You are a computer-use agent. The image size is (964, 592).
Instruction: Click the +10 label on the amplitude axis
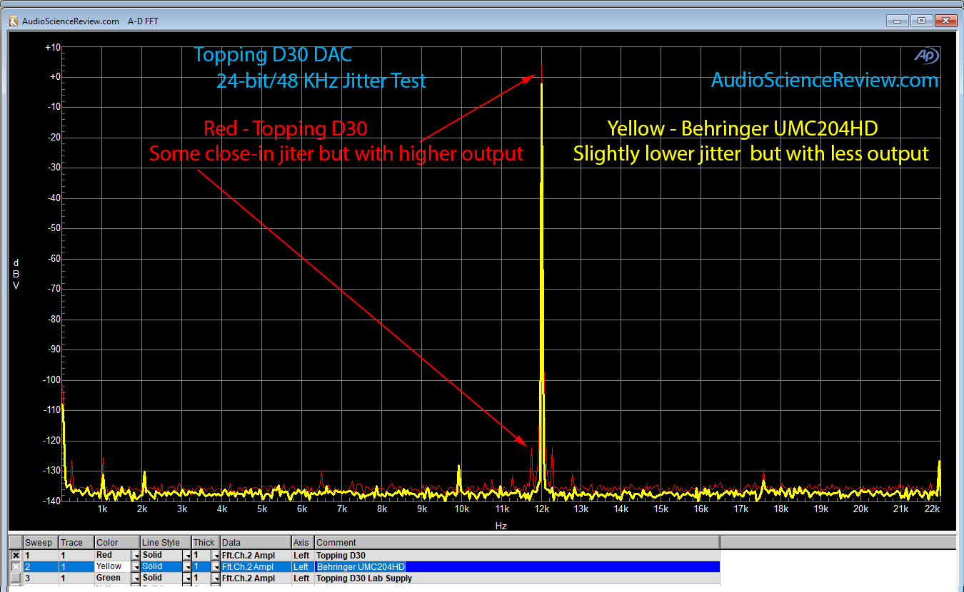pyautogui.click(x=52, y=47)
